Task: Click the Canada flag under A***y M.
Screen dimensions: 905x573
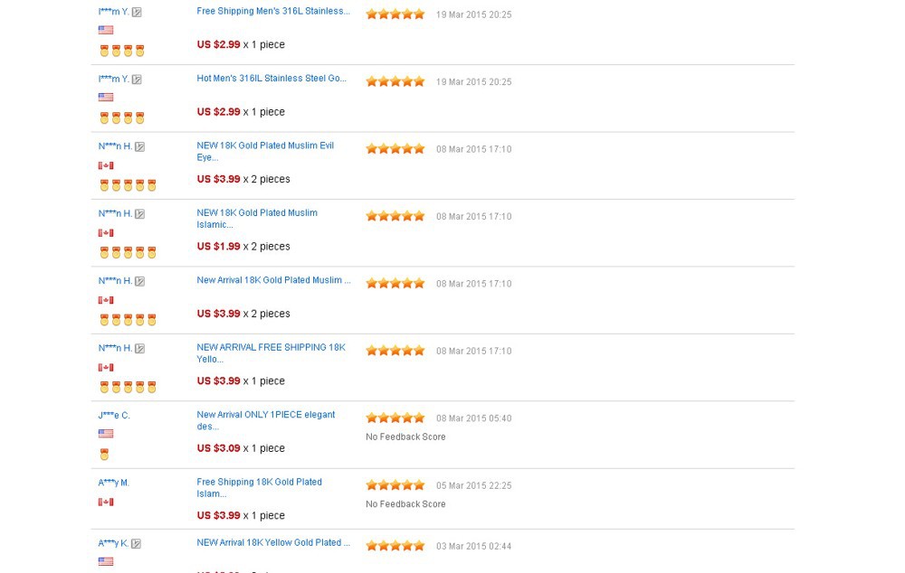Action: point(106,502)
